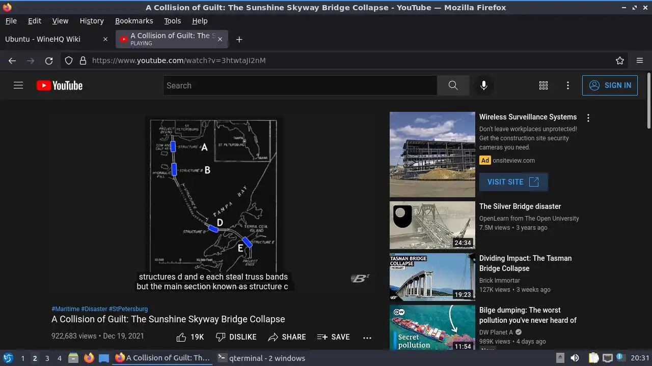Like the video with thumbs up
Viewport: 652px width, 366px height.
[x=190, y=337]
